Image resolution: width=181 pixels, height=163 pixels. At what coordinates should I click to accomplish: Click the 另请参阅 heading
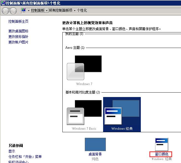[16, 146]
